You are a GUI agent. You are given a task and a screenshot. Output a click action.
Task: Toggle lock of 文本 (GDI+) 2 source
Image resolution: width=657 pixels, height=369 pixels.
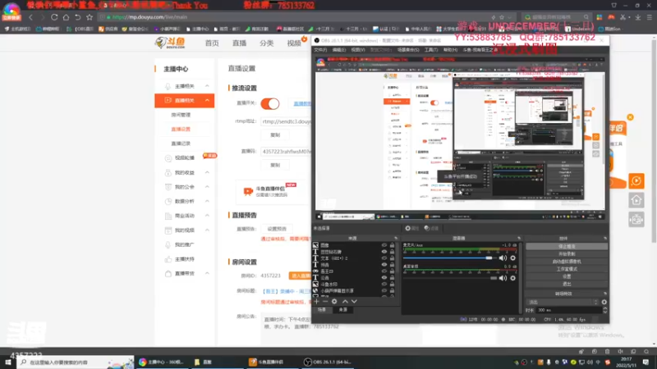[393, 258]
